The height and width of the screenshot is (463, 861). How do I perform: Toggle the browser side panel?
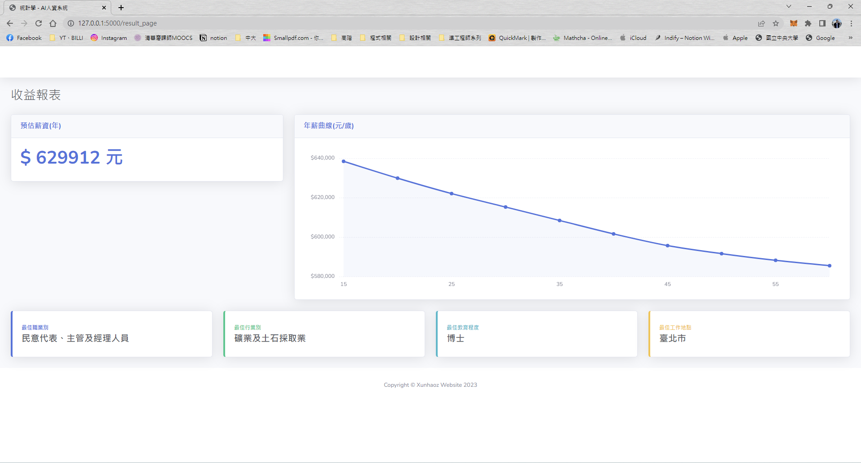(823, 23)
